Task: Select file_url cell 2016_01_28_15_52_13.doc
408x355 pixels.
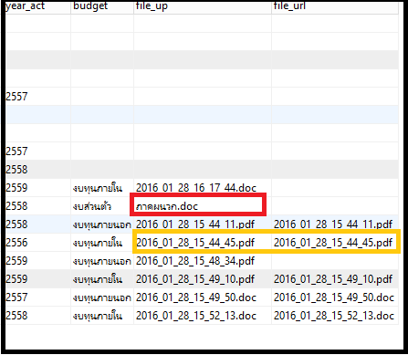Action: click(334, 316)
